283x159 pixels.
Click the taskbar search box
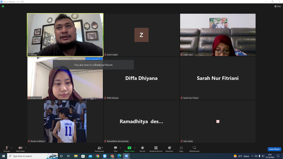point(32,156)
